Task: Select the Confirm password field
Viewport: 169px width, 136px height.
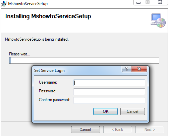Action: point(109,100)
